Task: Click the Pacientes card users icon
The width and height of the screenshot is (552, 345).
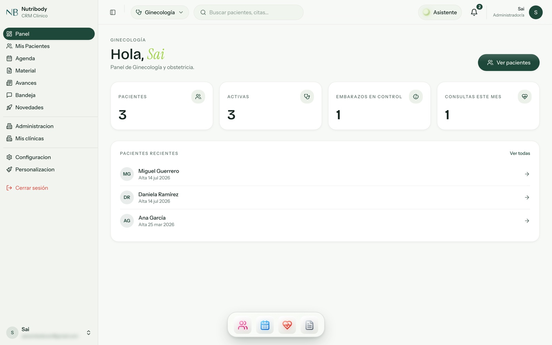Action: click(198, 97)
